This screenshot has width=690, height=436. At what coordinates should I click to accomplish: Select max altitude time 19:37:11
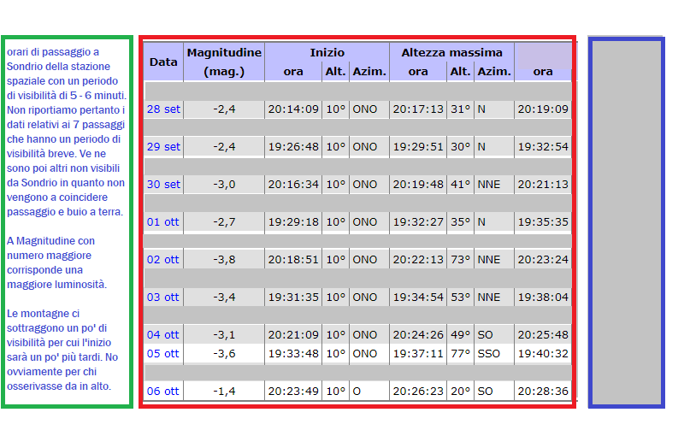[418, 354]
